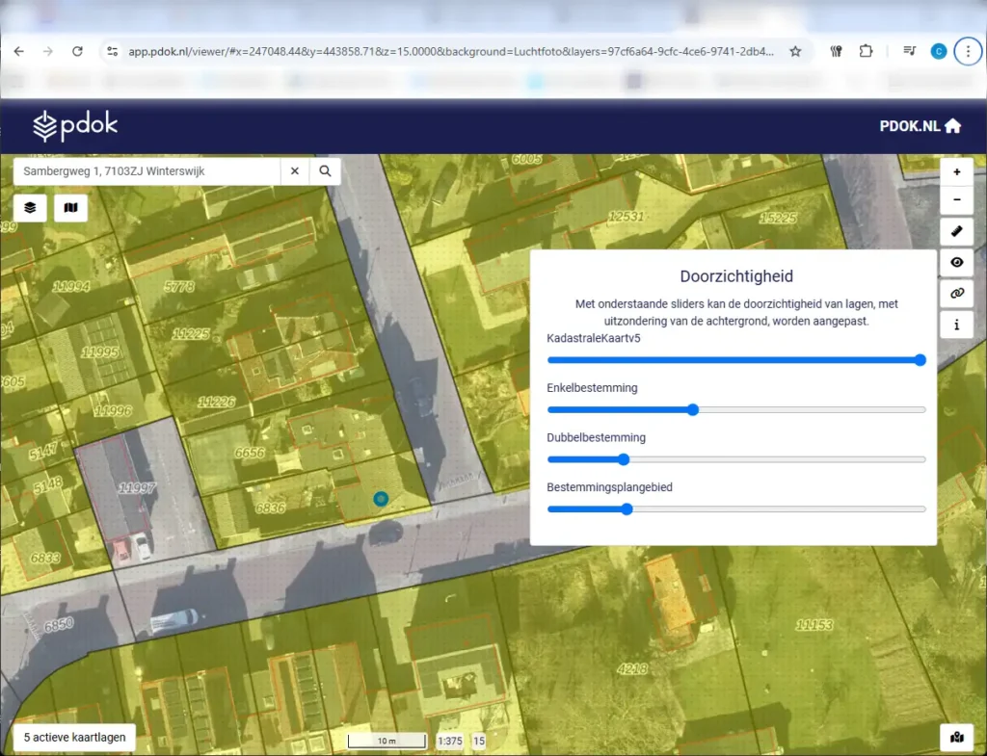Click the screenshot camera icon bottom right
Screen dimensions: 987x756
(957, 736)
